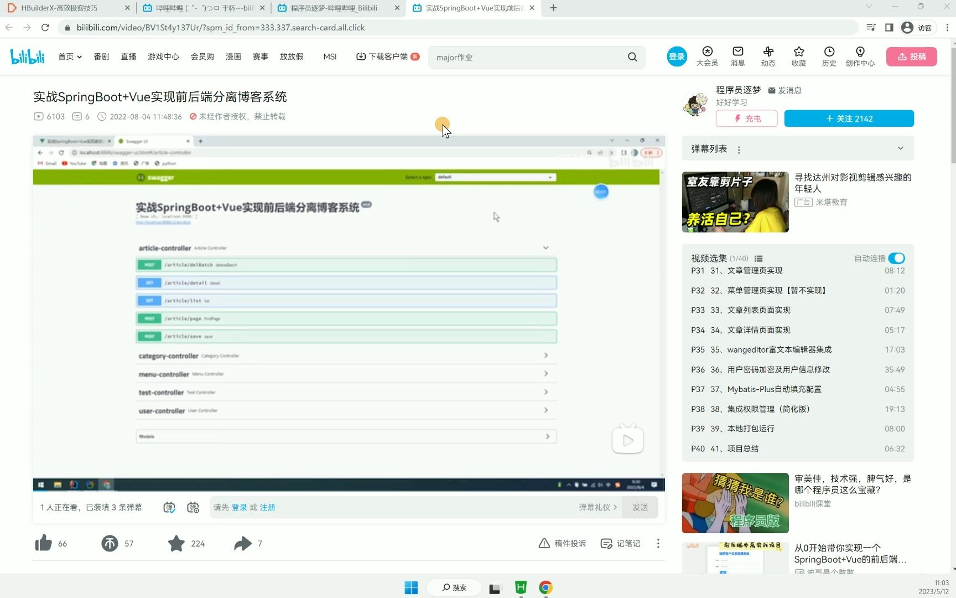The height and width of the screenshot is (598, 956).
Task: Click the play button in video
Action: click(x=627, y=440)
